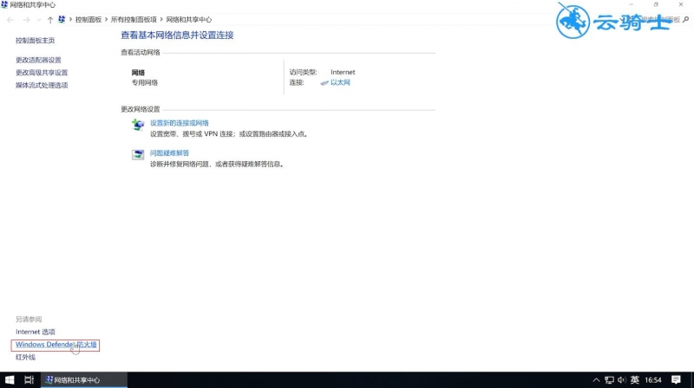
Task: Click the troubleshooting icon
Action: click(138, 155)
